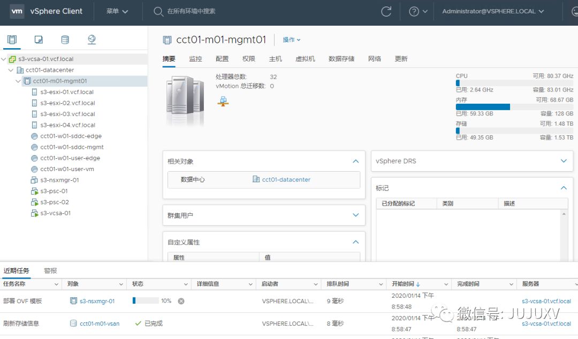The height and width of the screenshot is (339, 578).
Task: Open 任务名称 column filter dropdown
Action: click(x=56, y=284)
